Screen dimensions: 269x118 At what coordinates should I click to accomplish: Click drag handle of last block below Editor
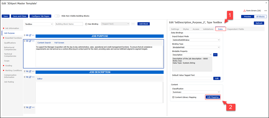pyautogui.click(x=24, y=107)
